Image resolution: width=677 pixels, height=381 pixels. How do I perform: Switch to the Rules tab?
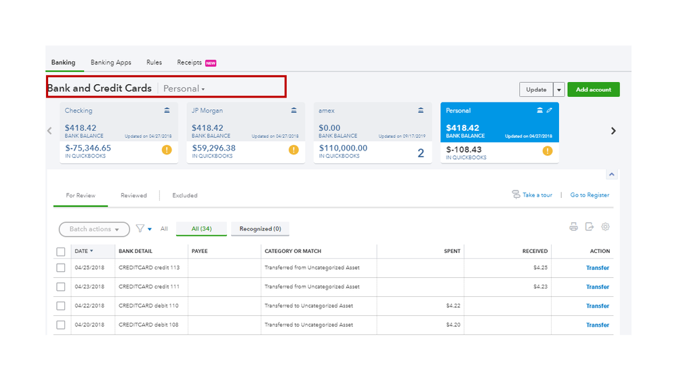point(154,62)
